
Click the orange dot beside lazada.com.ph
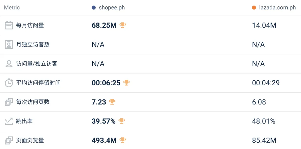point(254,8)
